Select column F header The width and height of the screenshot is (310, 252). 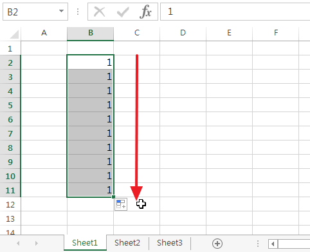click(276, 34)
